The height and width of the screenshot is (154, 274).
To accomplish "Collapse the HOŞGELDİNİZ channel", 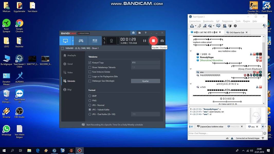I will tap(191, 84).
